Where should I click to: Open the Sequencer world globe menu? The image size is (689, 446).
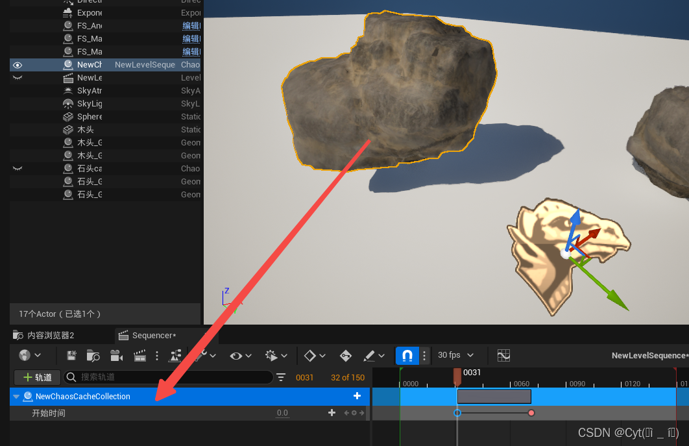[x=30, y=355]
